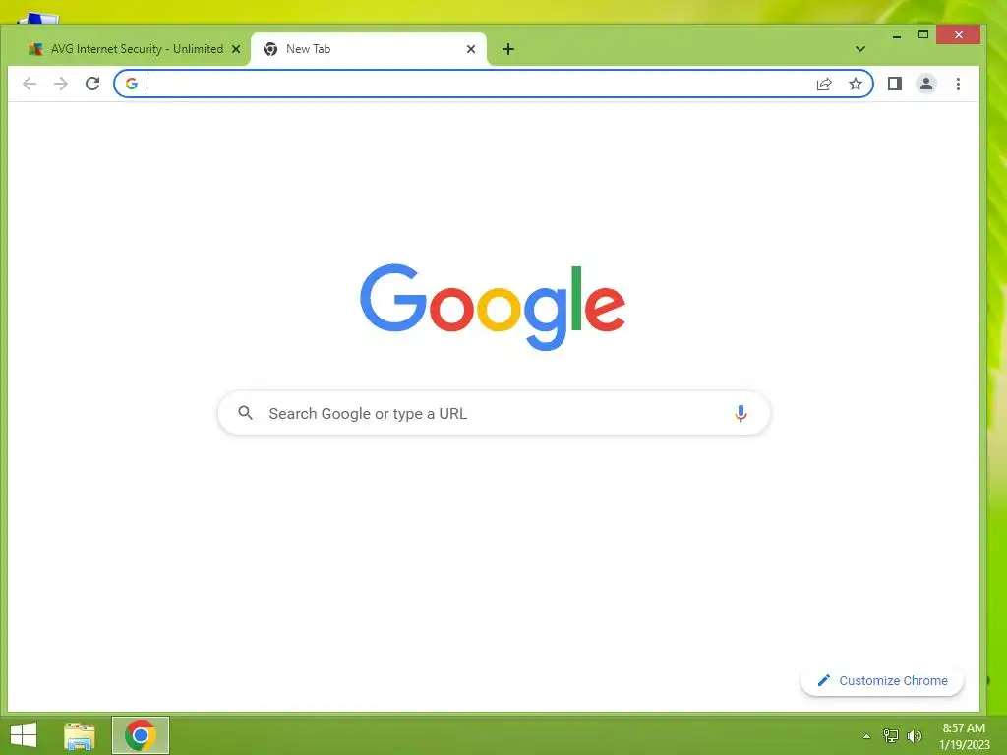Go forward using the forward arrow
The width and height of the screenshot is (1007, 755).
(x=61, y=84)
